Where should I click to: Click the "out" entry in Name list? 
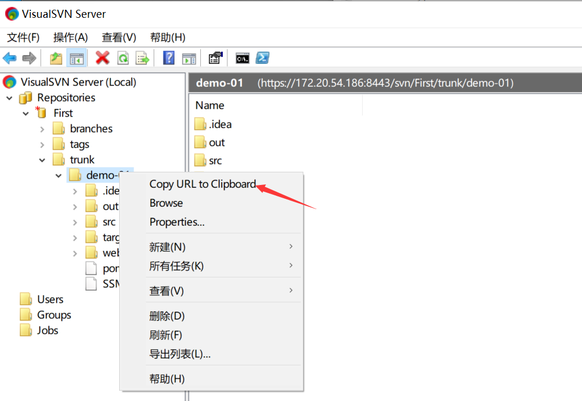217,142
